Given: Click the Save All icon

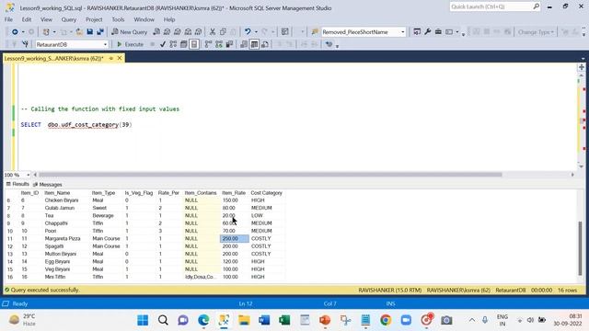Looking at the screenshot, I should 100,32.
